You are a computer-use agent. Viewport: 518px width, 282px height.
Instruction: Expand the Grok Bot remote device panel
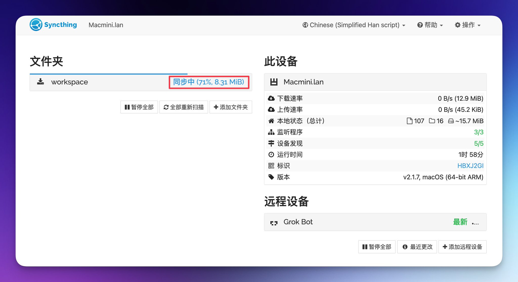375,222
